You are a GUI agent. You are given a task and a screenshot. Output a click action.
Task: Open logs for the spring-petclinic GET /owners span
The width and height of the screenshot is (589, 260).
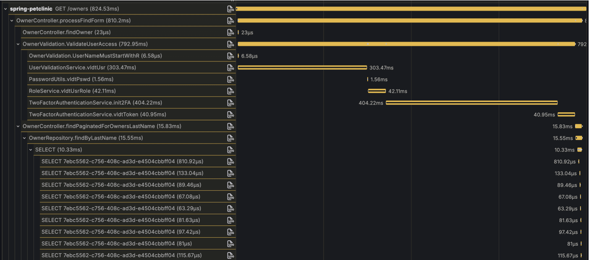pos(230,8)
